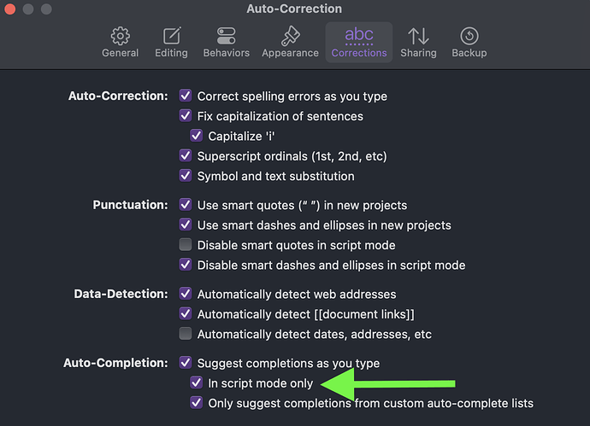Uncheck Fix capitalization of sentences
The image size is (590, 426).
[x=186, y=116]
